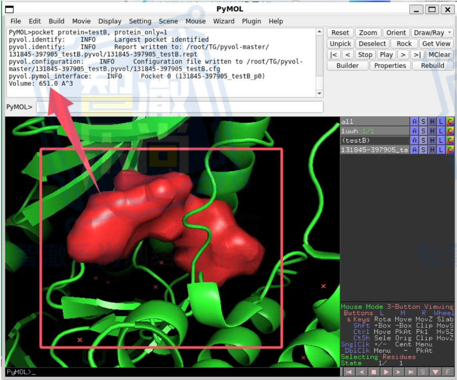Click the Deselect button
Image resolution: width=457 pixels, height=380 pixels.
coord(372,44)
